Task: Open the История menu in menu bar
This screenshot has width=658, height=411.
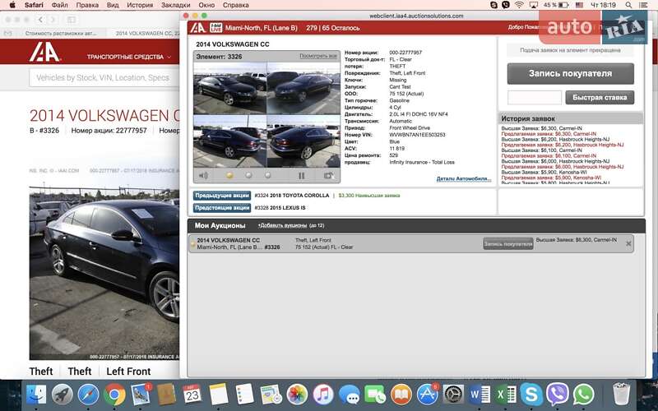Action: 140,5
